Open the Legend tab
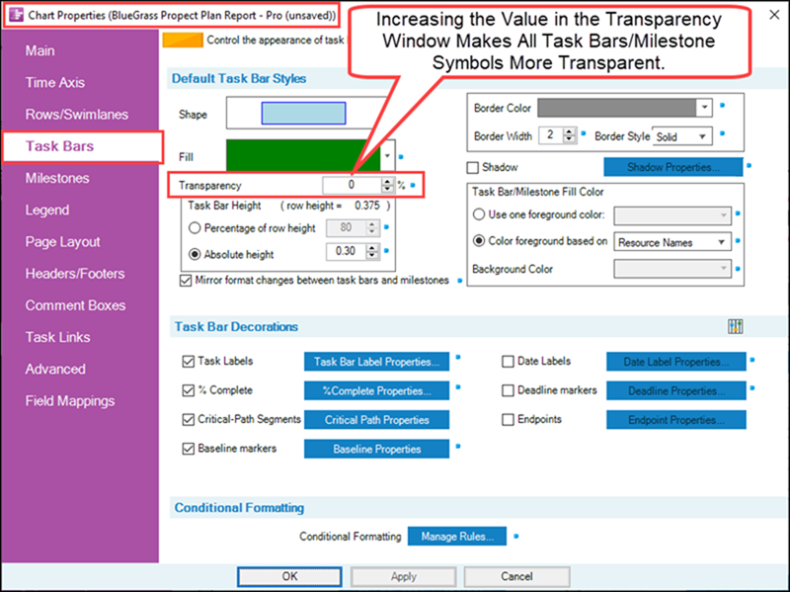 click(x=46, y=211)
